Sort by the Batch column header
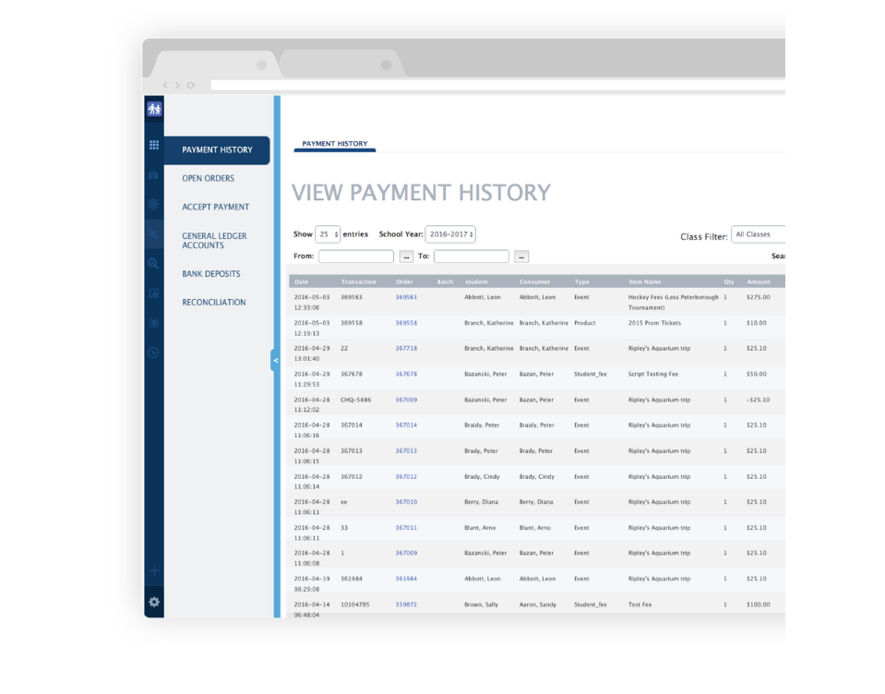This screenshot has width=885, height=694. point(445,281)
